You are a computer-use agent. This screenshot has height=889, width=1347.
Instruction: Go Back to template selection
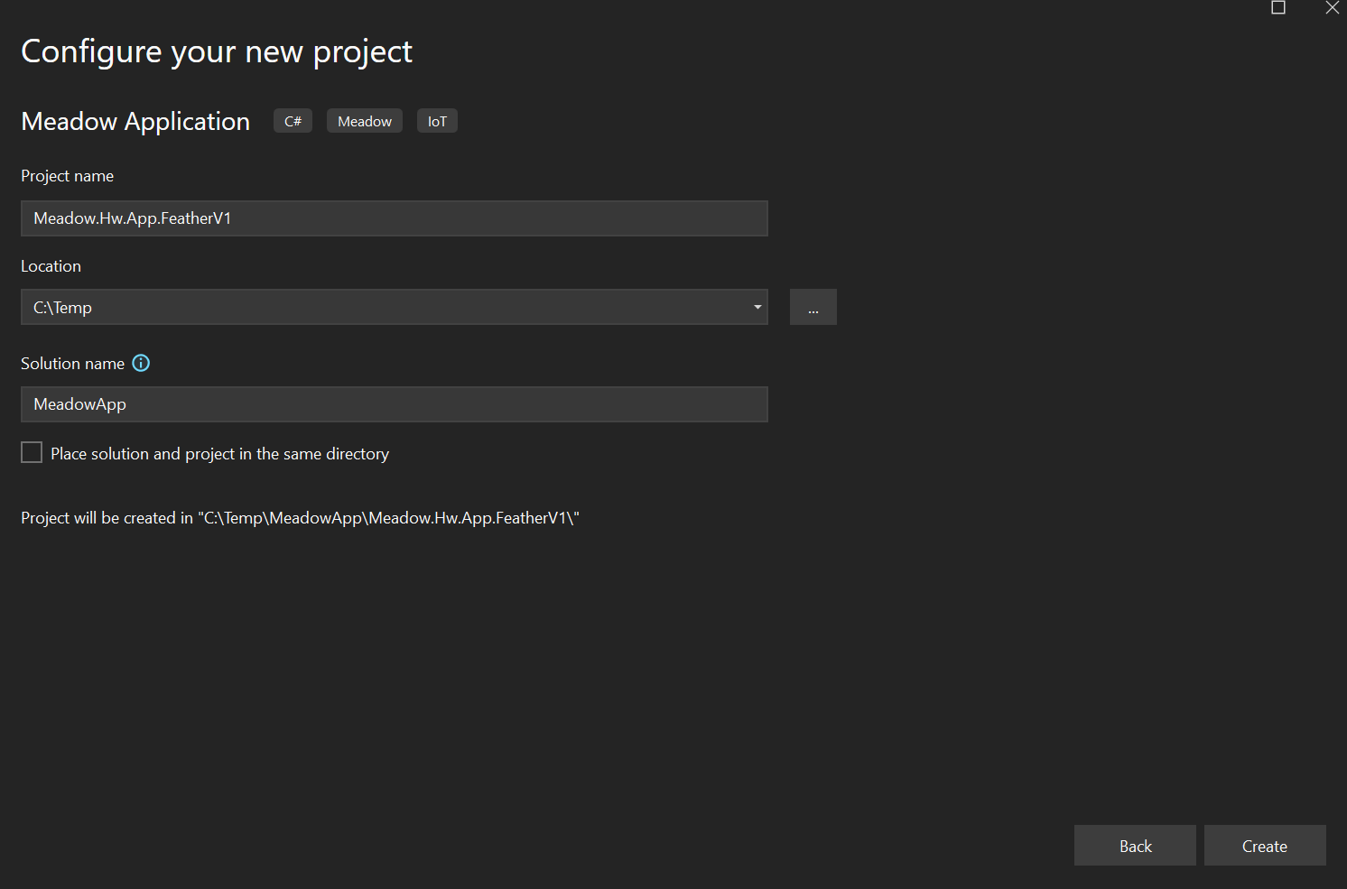[x=1135, y=846]
